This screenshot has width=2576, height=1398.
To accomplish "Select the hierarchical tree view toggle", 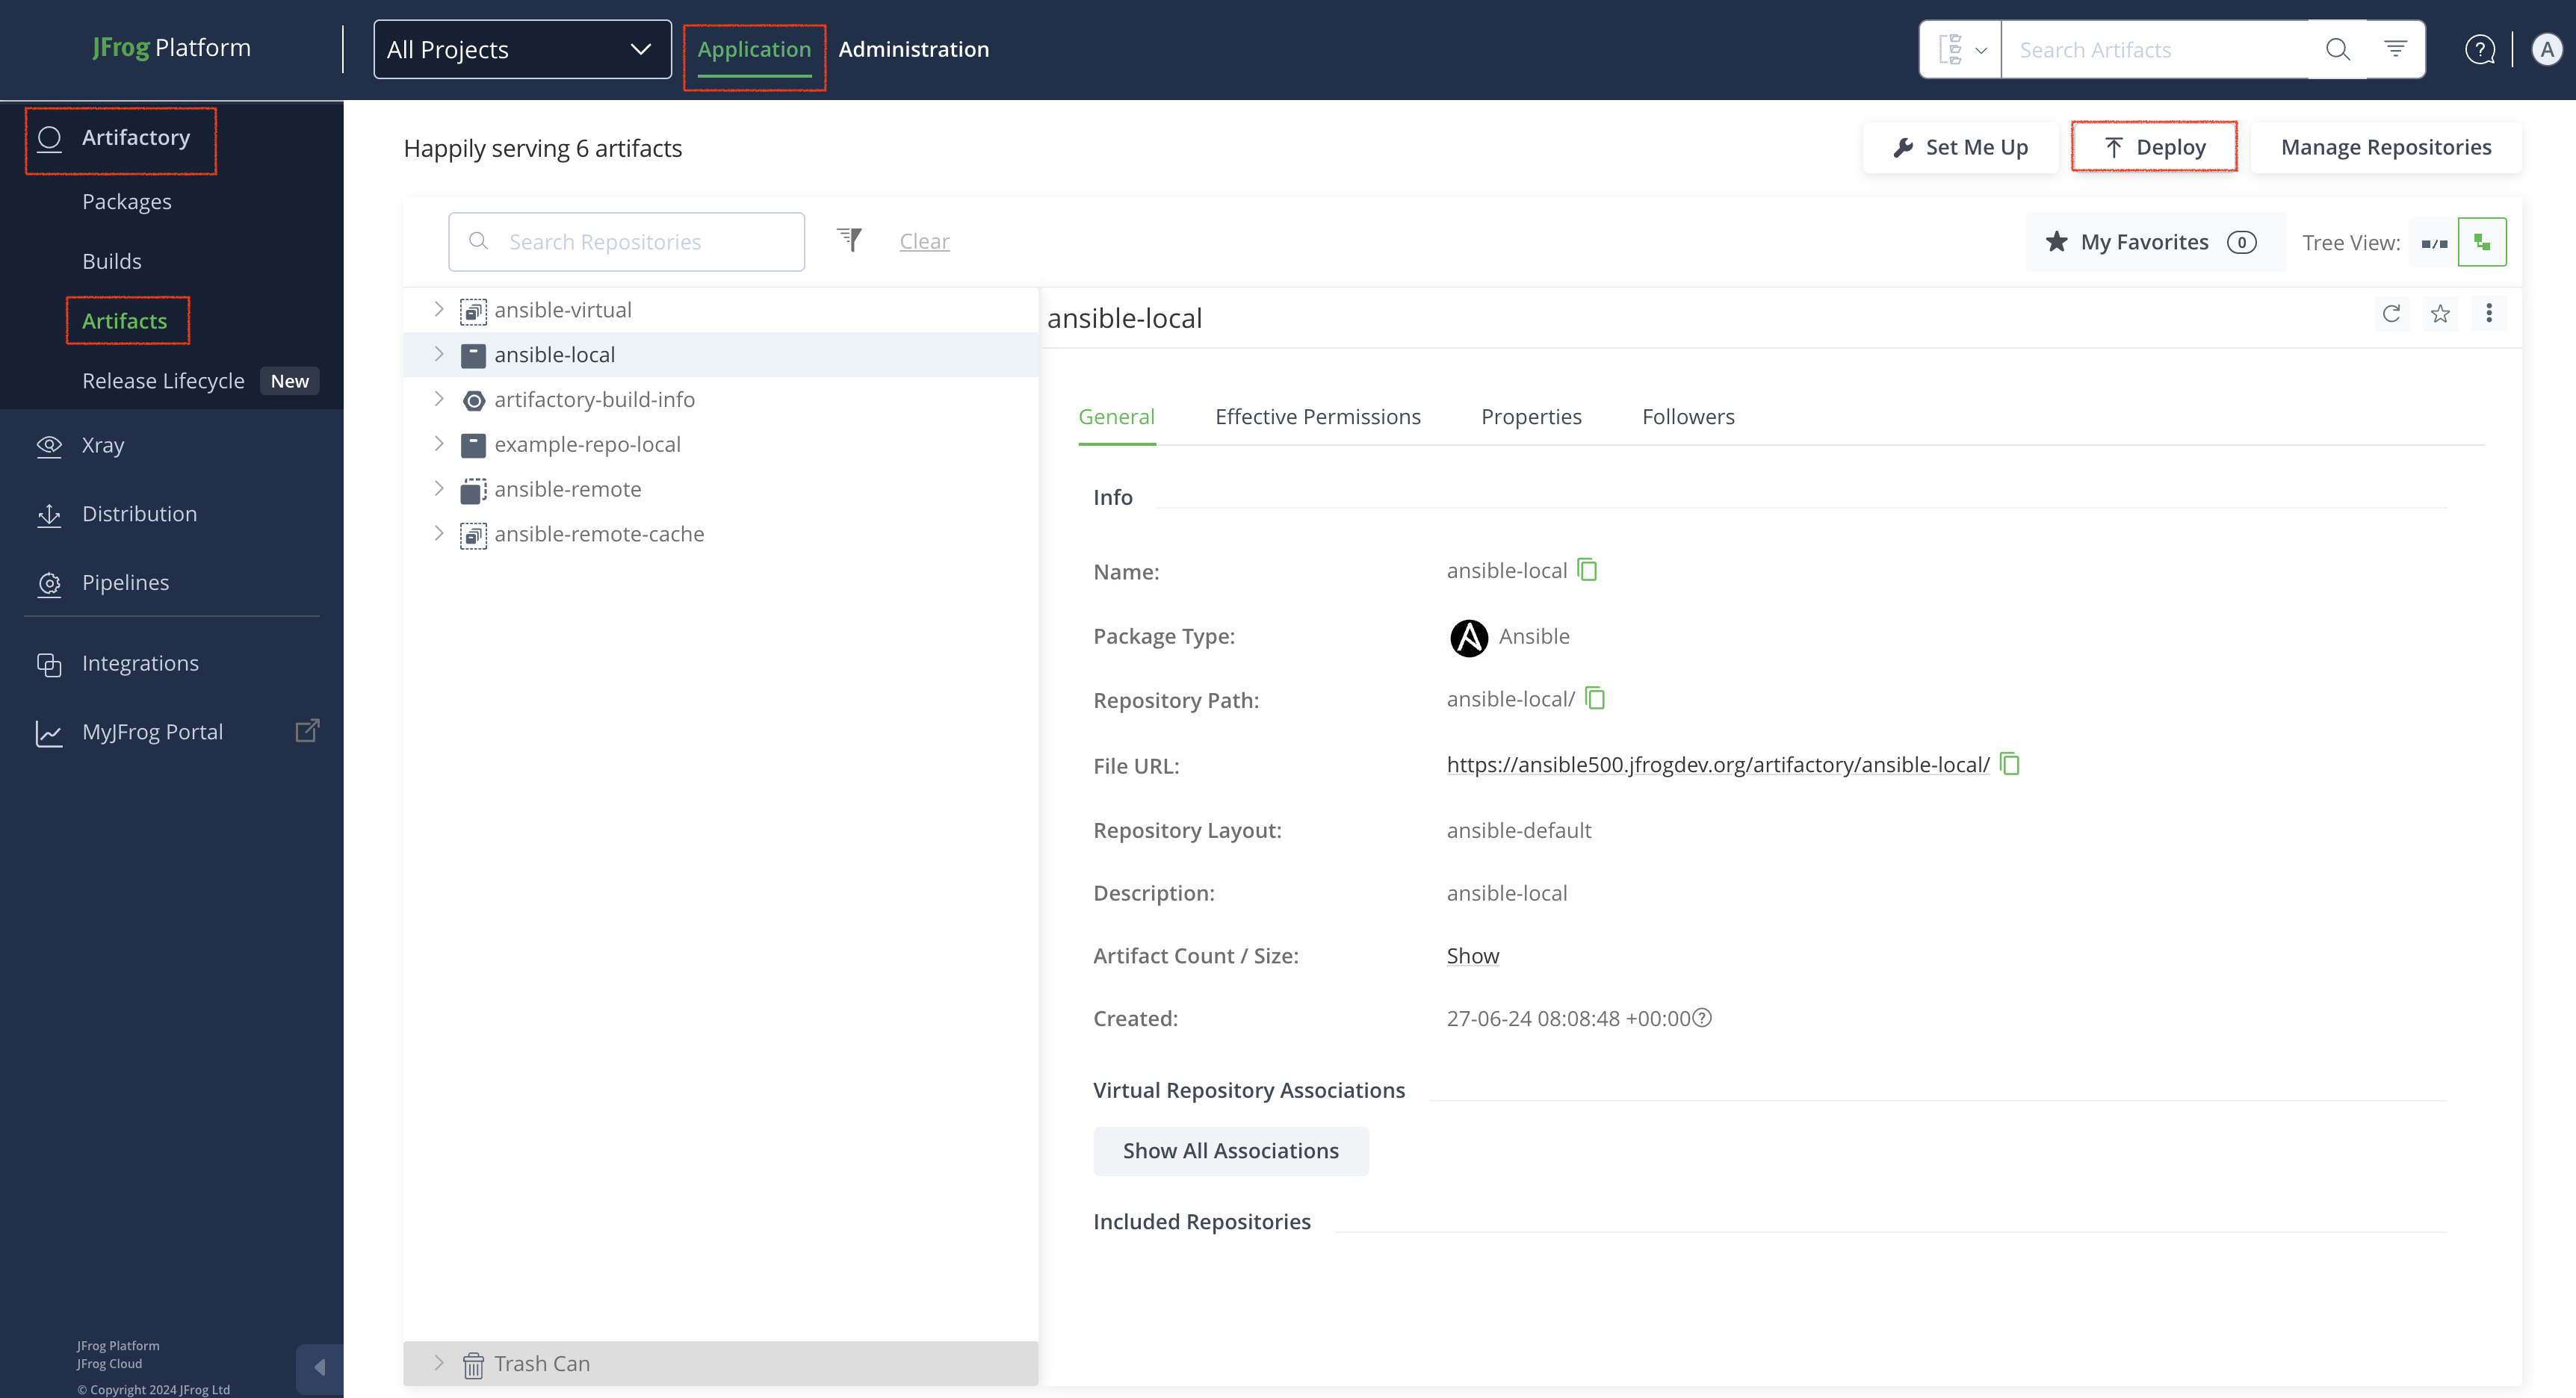I will tap(2481, 243).
